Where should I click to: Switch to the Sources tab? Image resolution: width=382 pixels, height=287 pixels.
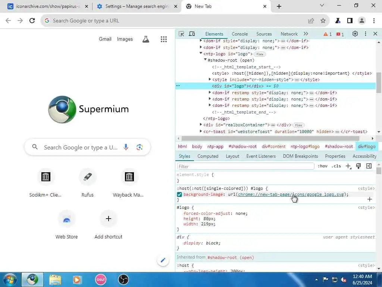[x=264, y=34]
